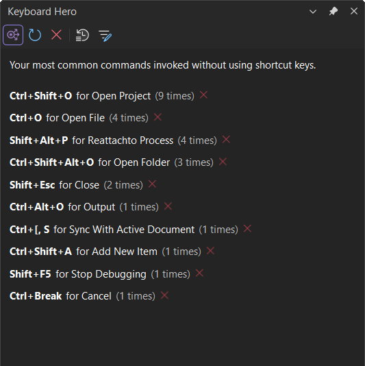
Task: Toggle the pin auto-hide icon
Action: click(333, 11)
